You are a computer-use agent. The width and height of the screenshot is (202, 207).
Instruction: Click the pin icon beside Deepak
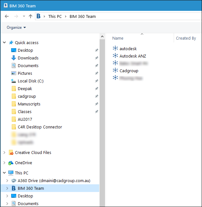[x=97, y=88]
